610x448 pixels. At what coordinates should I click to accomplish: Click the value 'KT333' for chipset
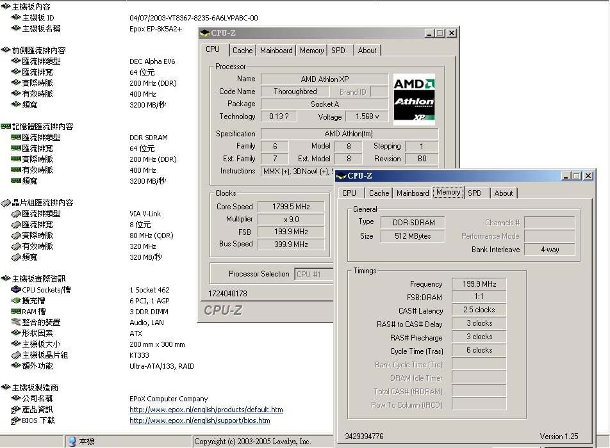tap(139, 355)
